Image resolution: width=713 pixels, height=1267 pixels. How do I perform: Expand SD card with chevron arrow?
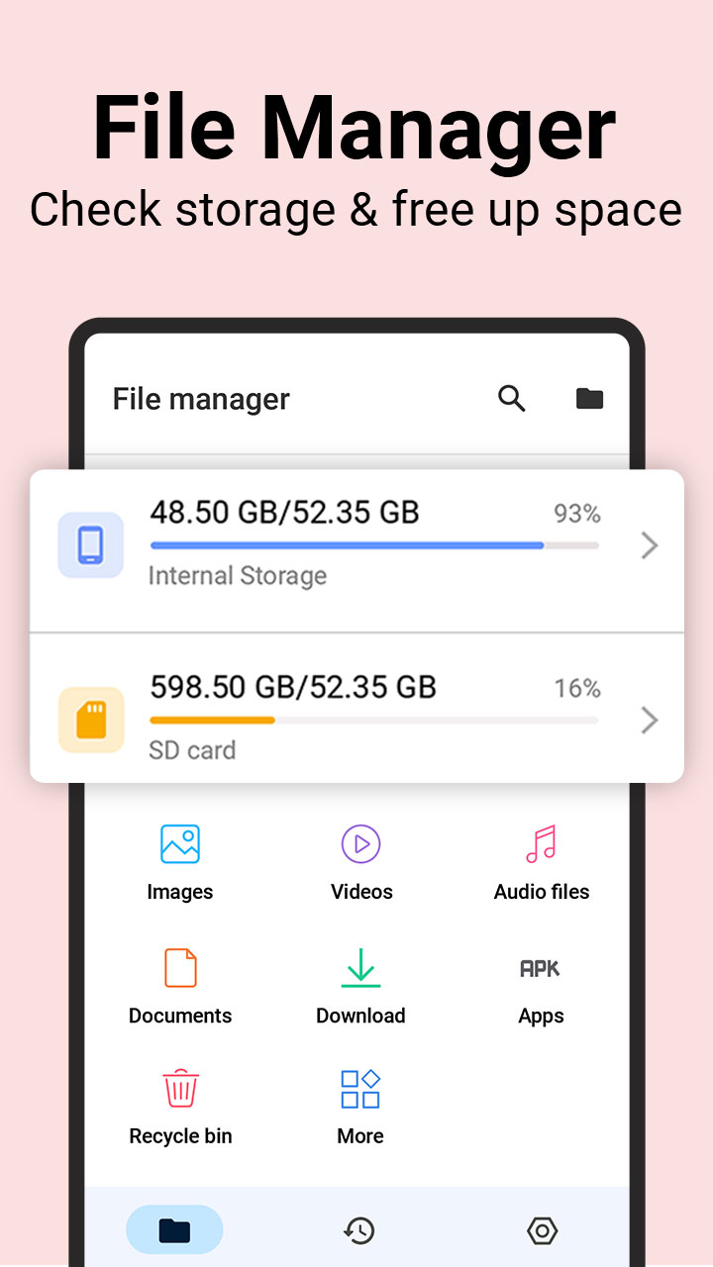(650, 720)
